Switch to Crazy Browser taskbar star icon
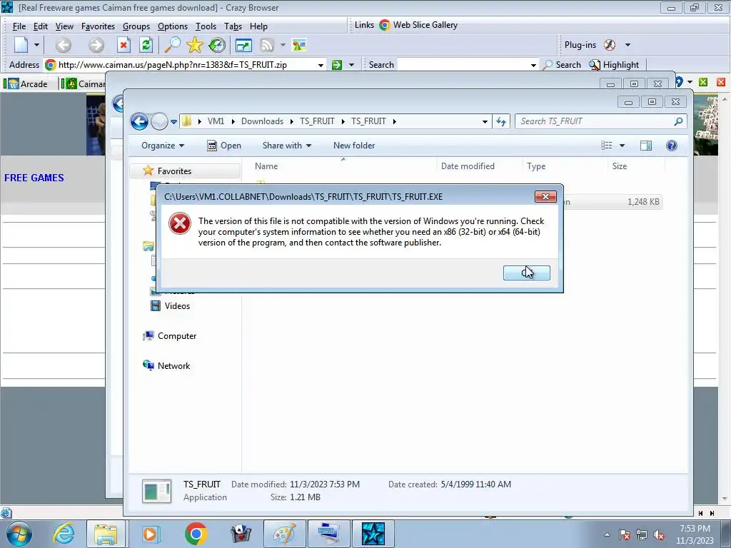This screenshot has height=548, width=731. (373, 534)
